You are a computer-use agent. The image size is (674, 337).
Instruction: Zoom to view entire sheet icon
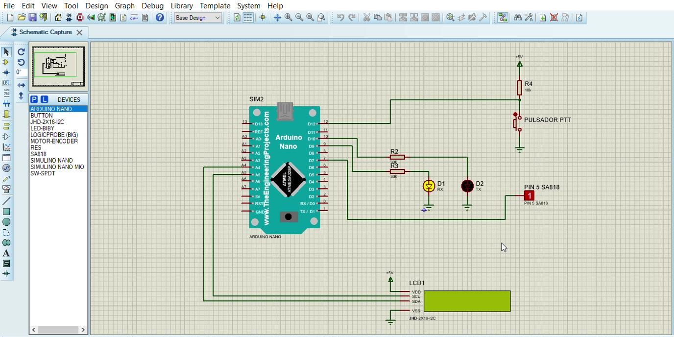coord(310,18)
